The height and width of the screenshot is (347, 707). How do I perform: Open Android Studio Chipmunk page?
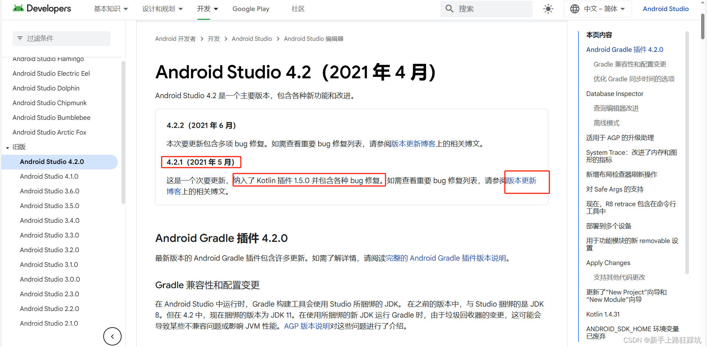point(50,103)
